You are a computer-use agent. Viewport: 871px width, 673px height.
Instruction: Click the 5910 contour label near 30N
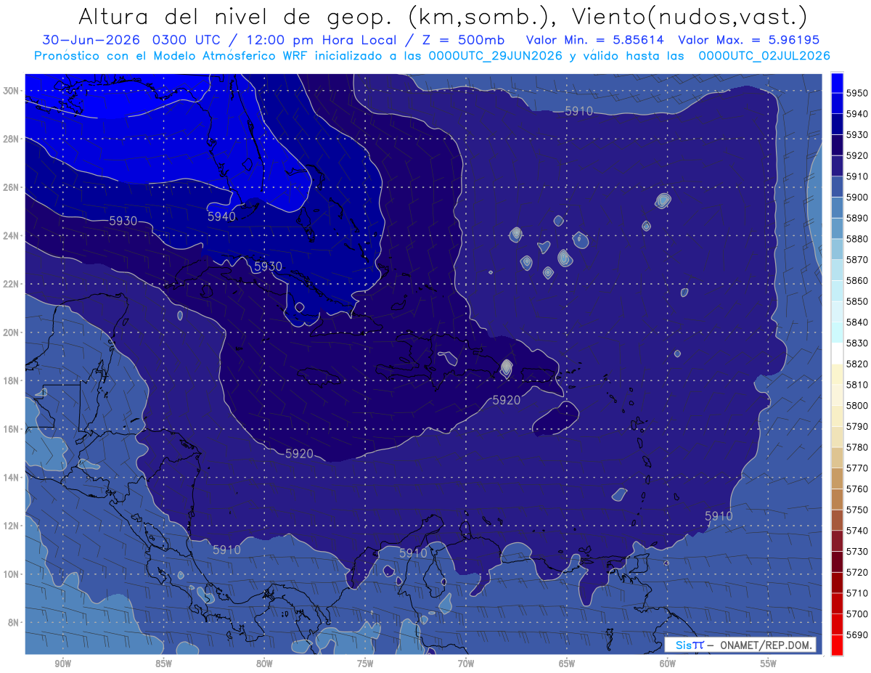[578, 111]
